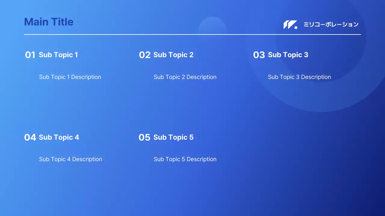The image size is (385, 216).
Task: Click the number 03 label
Action: click(259, 55)
